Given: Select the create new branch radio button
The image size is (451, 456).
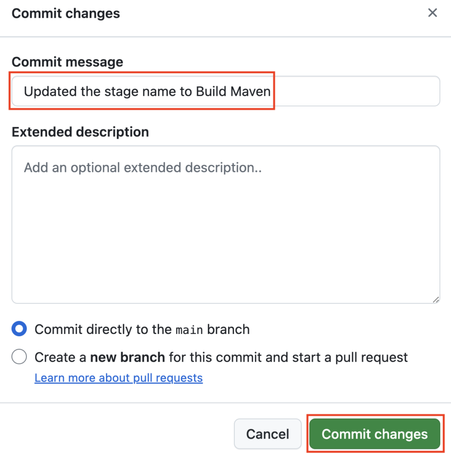Looking at the screenshot, I should tap(19, 357).
